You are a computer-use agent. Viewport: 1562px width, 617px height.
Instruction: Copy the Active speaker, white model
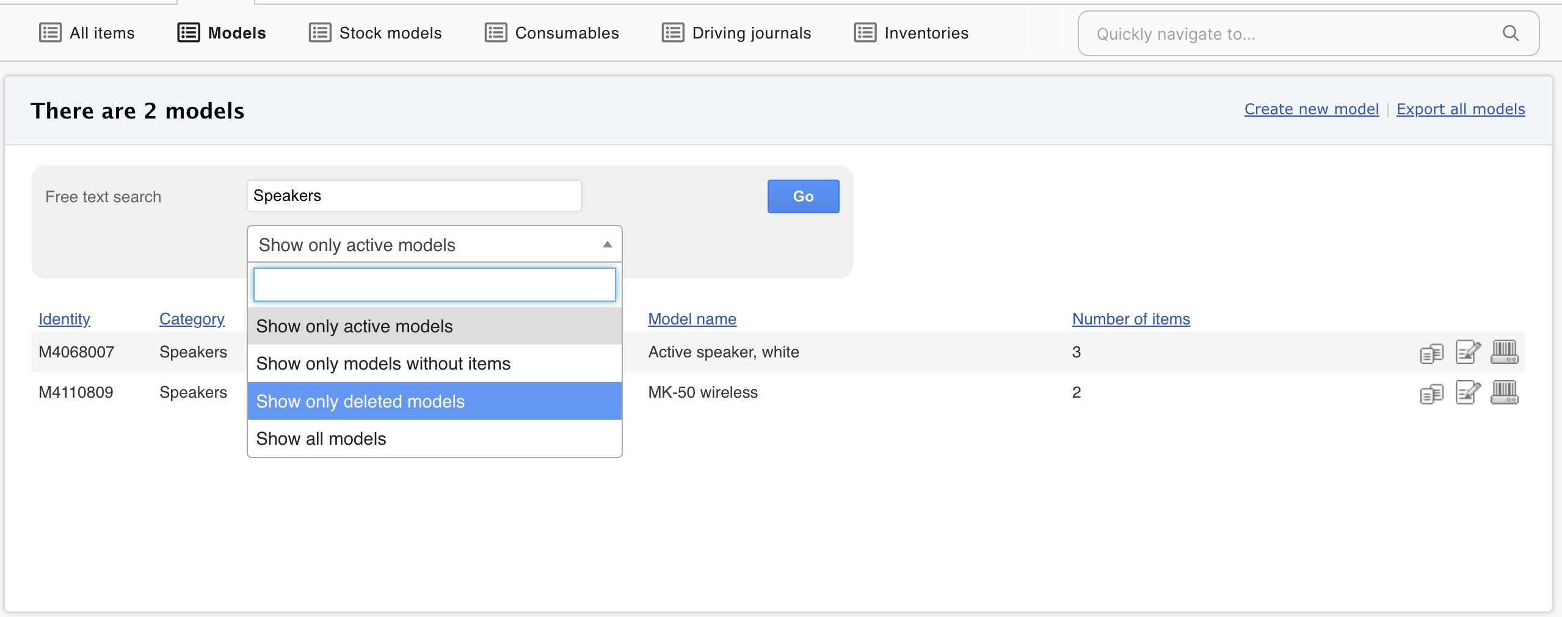(1431, 353)
